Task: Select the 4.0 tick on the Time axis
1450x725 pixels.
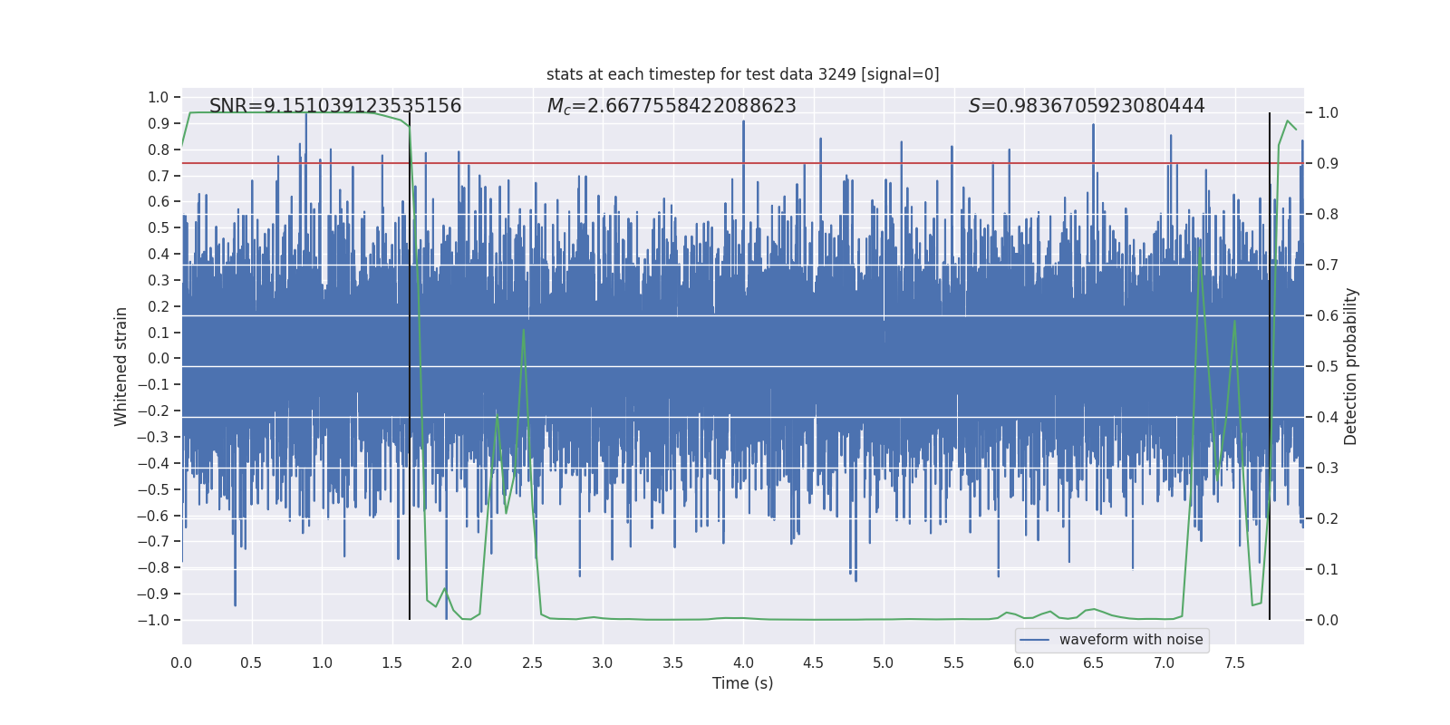Action: point(743,662)
